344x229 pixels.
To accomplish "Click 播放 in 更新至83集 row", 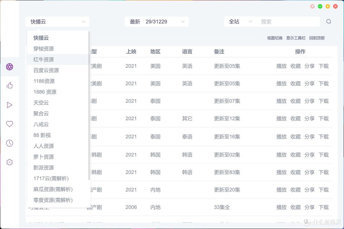I will 282,172.
